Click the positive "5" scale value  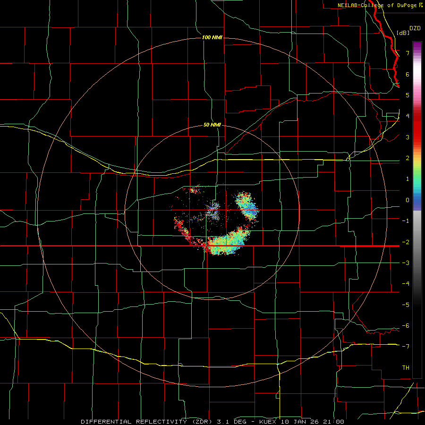point(408,95)
